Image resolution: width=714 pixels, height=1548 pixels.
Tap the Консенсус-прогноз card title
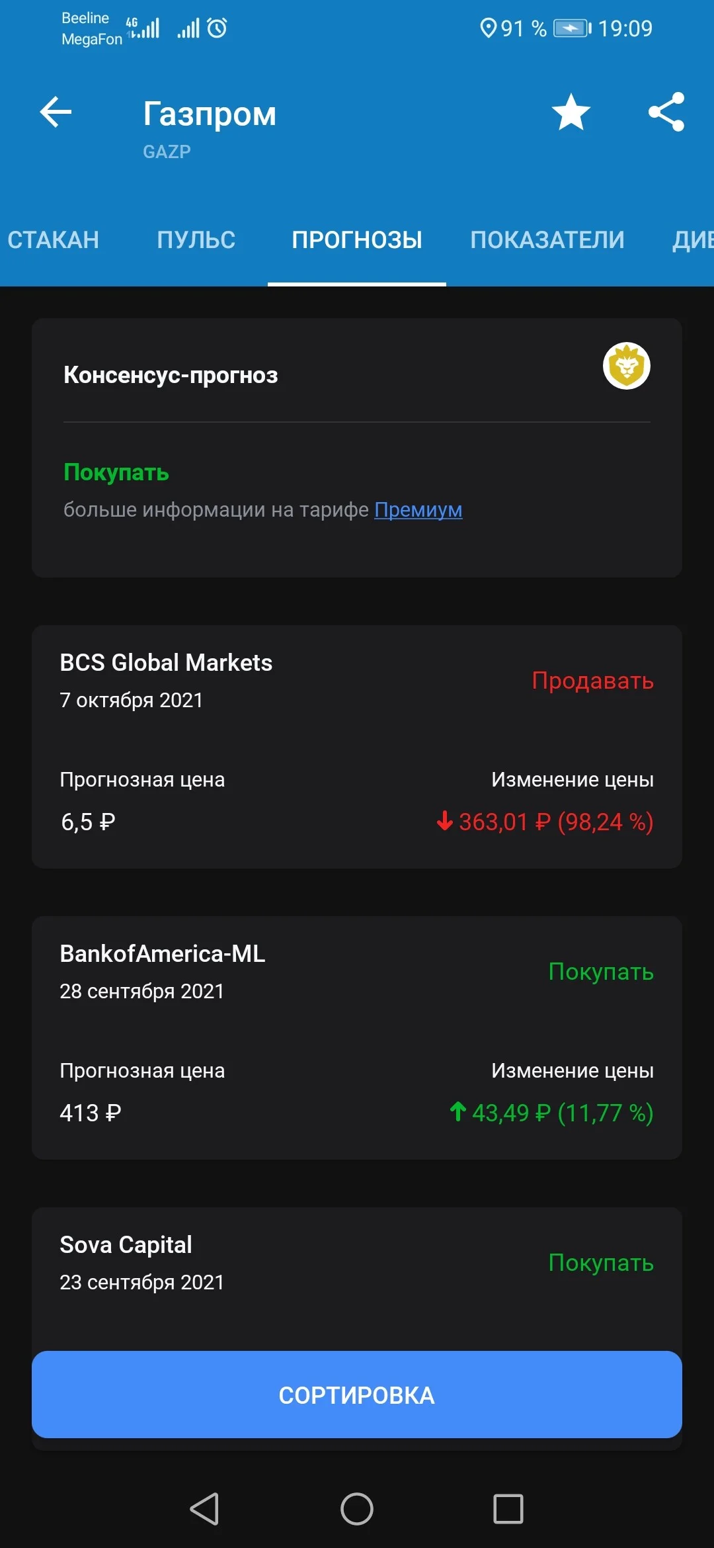tap(171, 375)
